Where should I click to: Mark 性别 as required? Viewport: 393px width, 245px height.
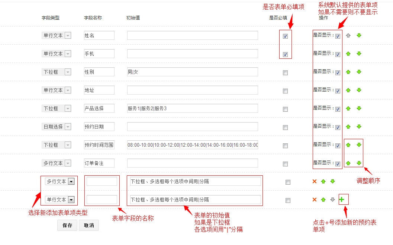tap(285, 73)
